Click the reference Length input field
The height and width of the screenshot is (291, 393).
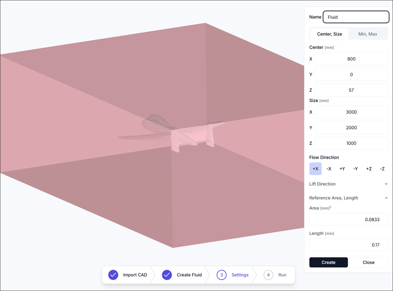point(349,245)
